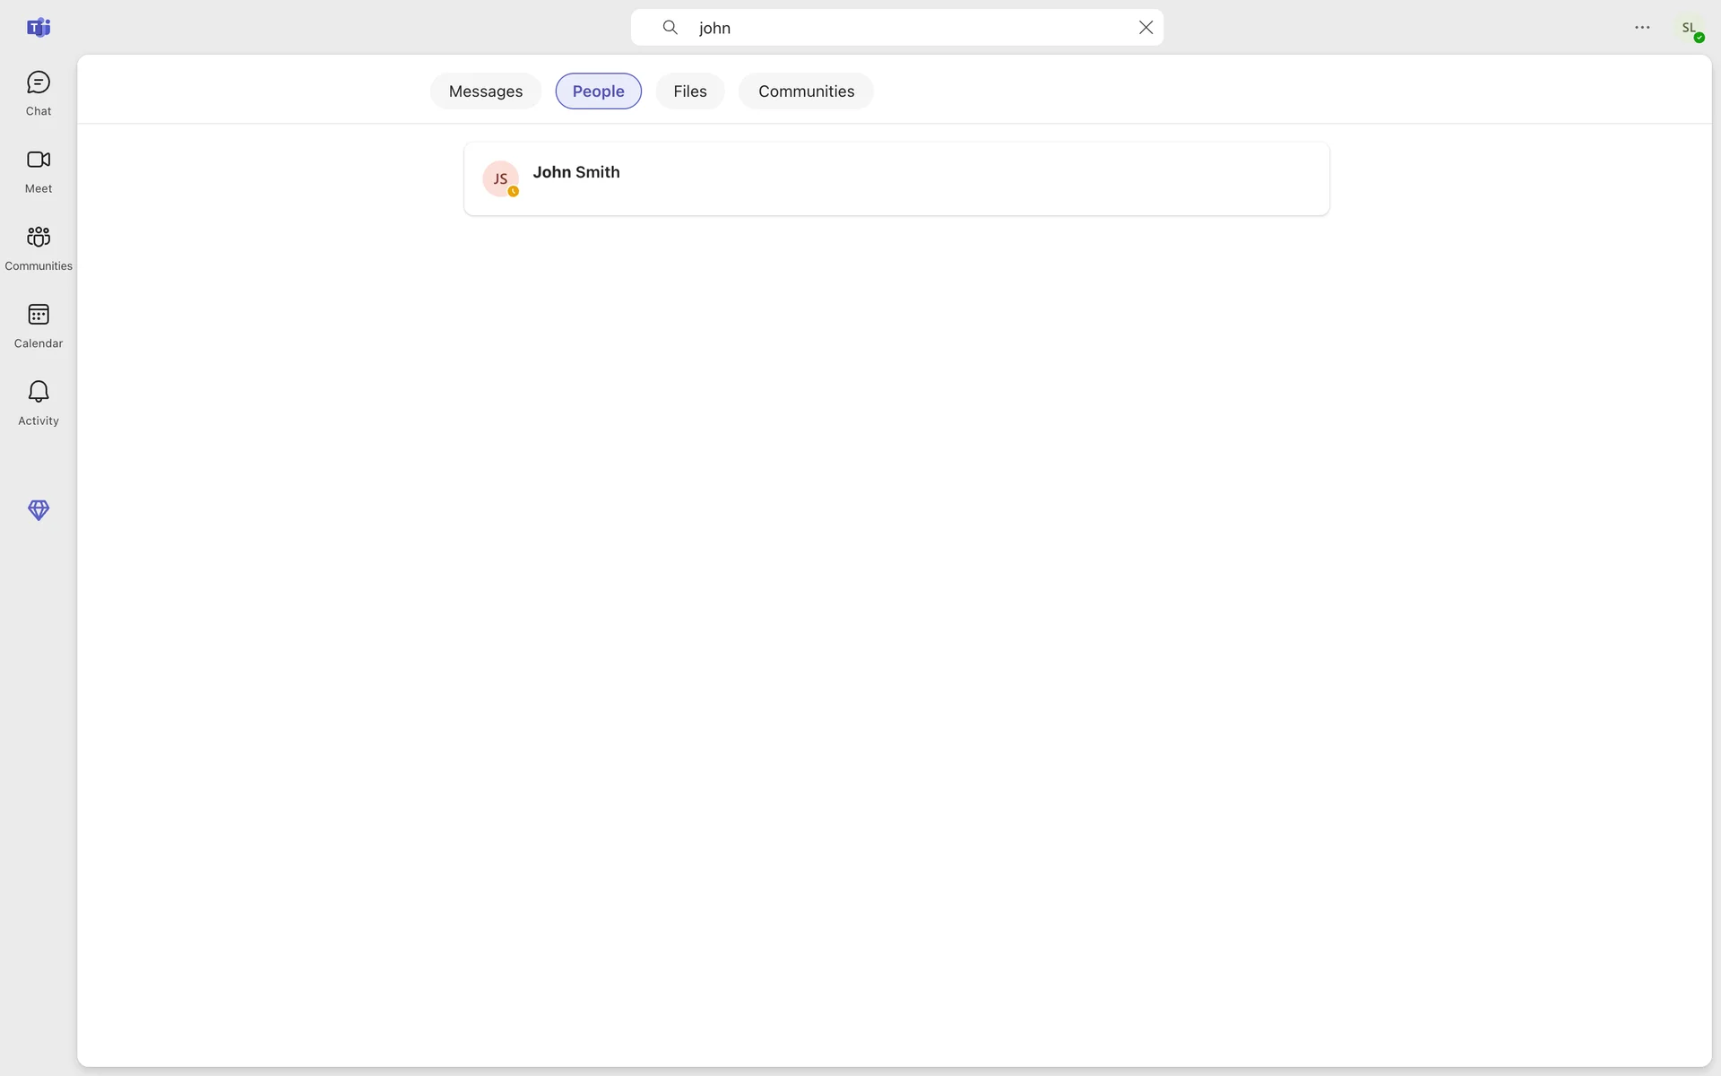The height and width of the screenshot is (1076, 1721).
Task: Open Settings and more ellipsis menu
Action: point(1642,28)
